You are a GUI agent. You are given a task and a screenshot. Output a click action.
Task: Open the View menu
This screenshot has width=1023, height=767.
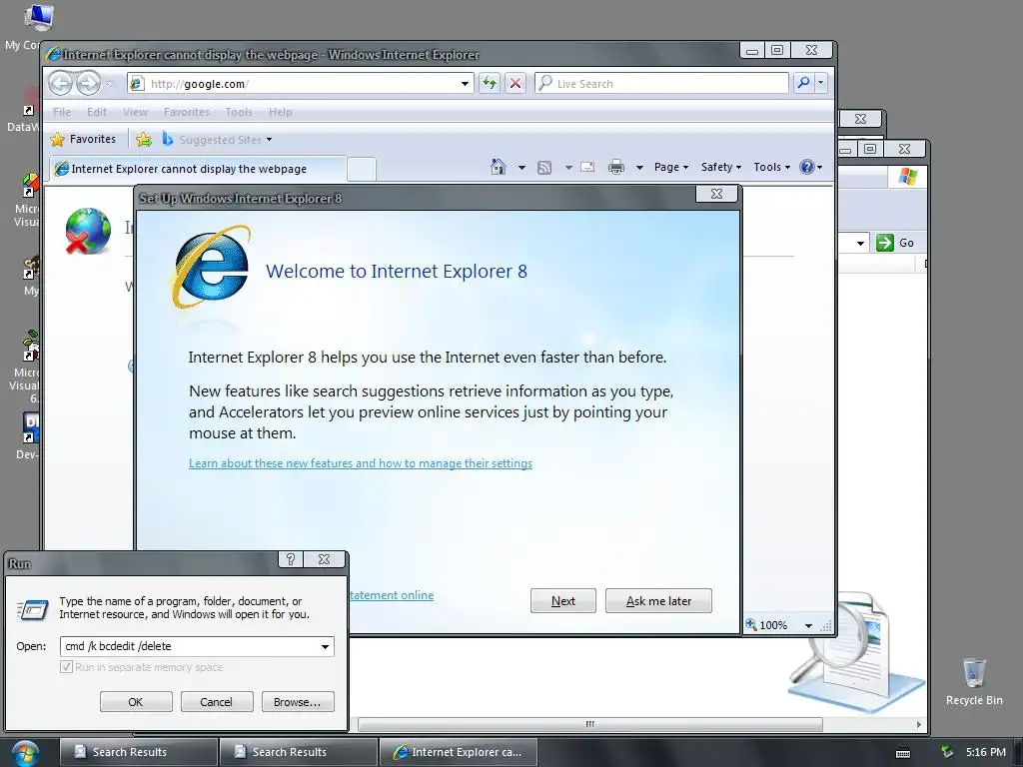pos(135,112)
